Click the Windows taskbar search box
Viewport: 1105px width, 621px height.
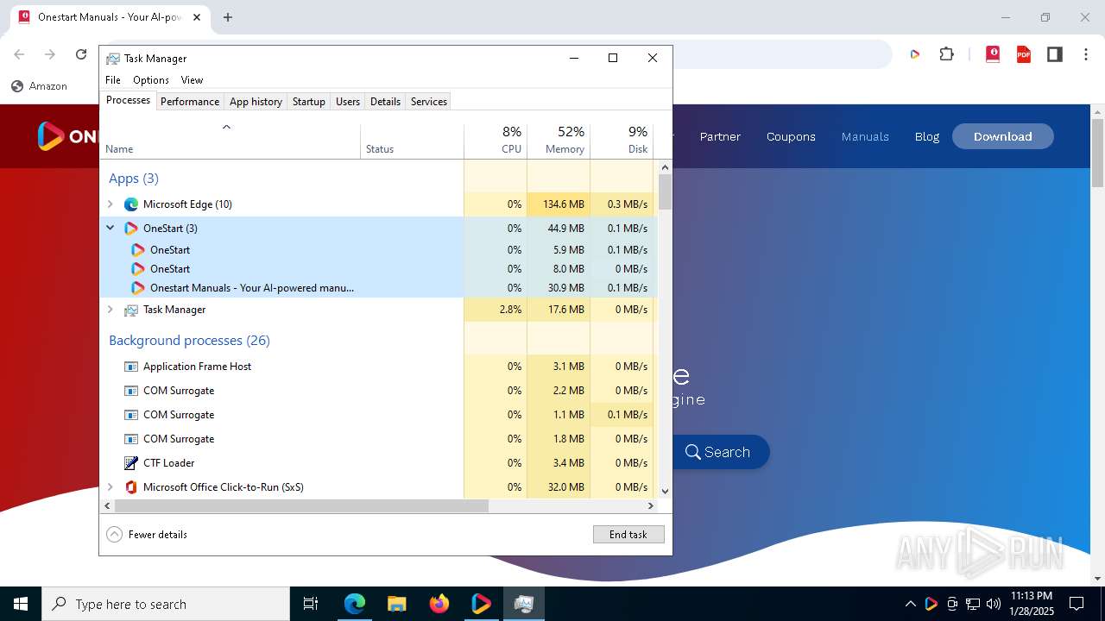point(166,604)
